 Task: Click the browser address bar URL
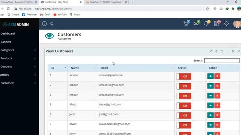pyautogui.click(x=53, y=9)
